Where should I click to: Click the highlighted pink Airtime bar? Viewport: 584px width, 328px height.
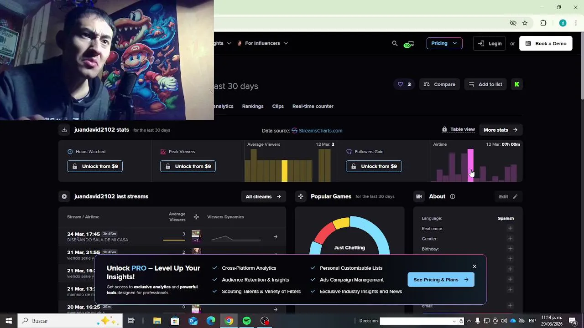tap(470, 165)
